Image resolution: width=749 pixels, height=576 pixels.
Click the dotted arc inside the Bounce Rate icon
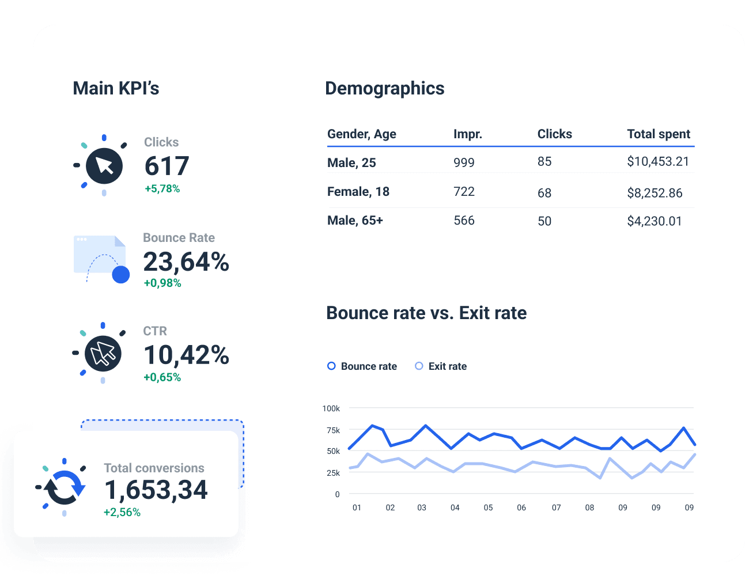coord(104,256)
